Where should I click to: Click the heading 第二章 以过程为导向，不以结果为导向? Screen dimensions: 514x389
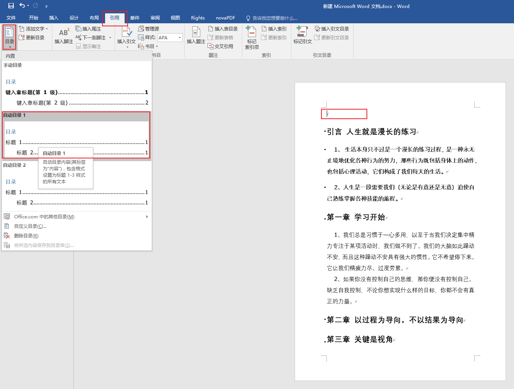[x=395, y=320]
